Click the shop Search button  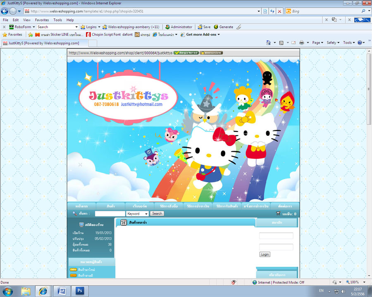(x=157, y=214)
